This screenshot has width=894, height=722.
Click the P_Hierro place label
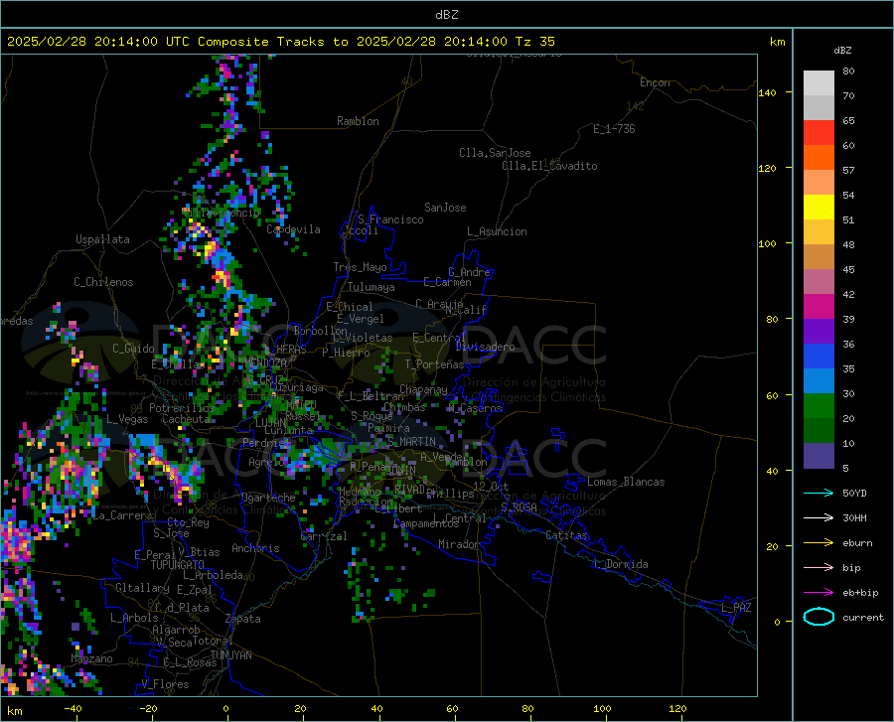pos(346,353)
